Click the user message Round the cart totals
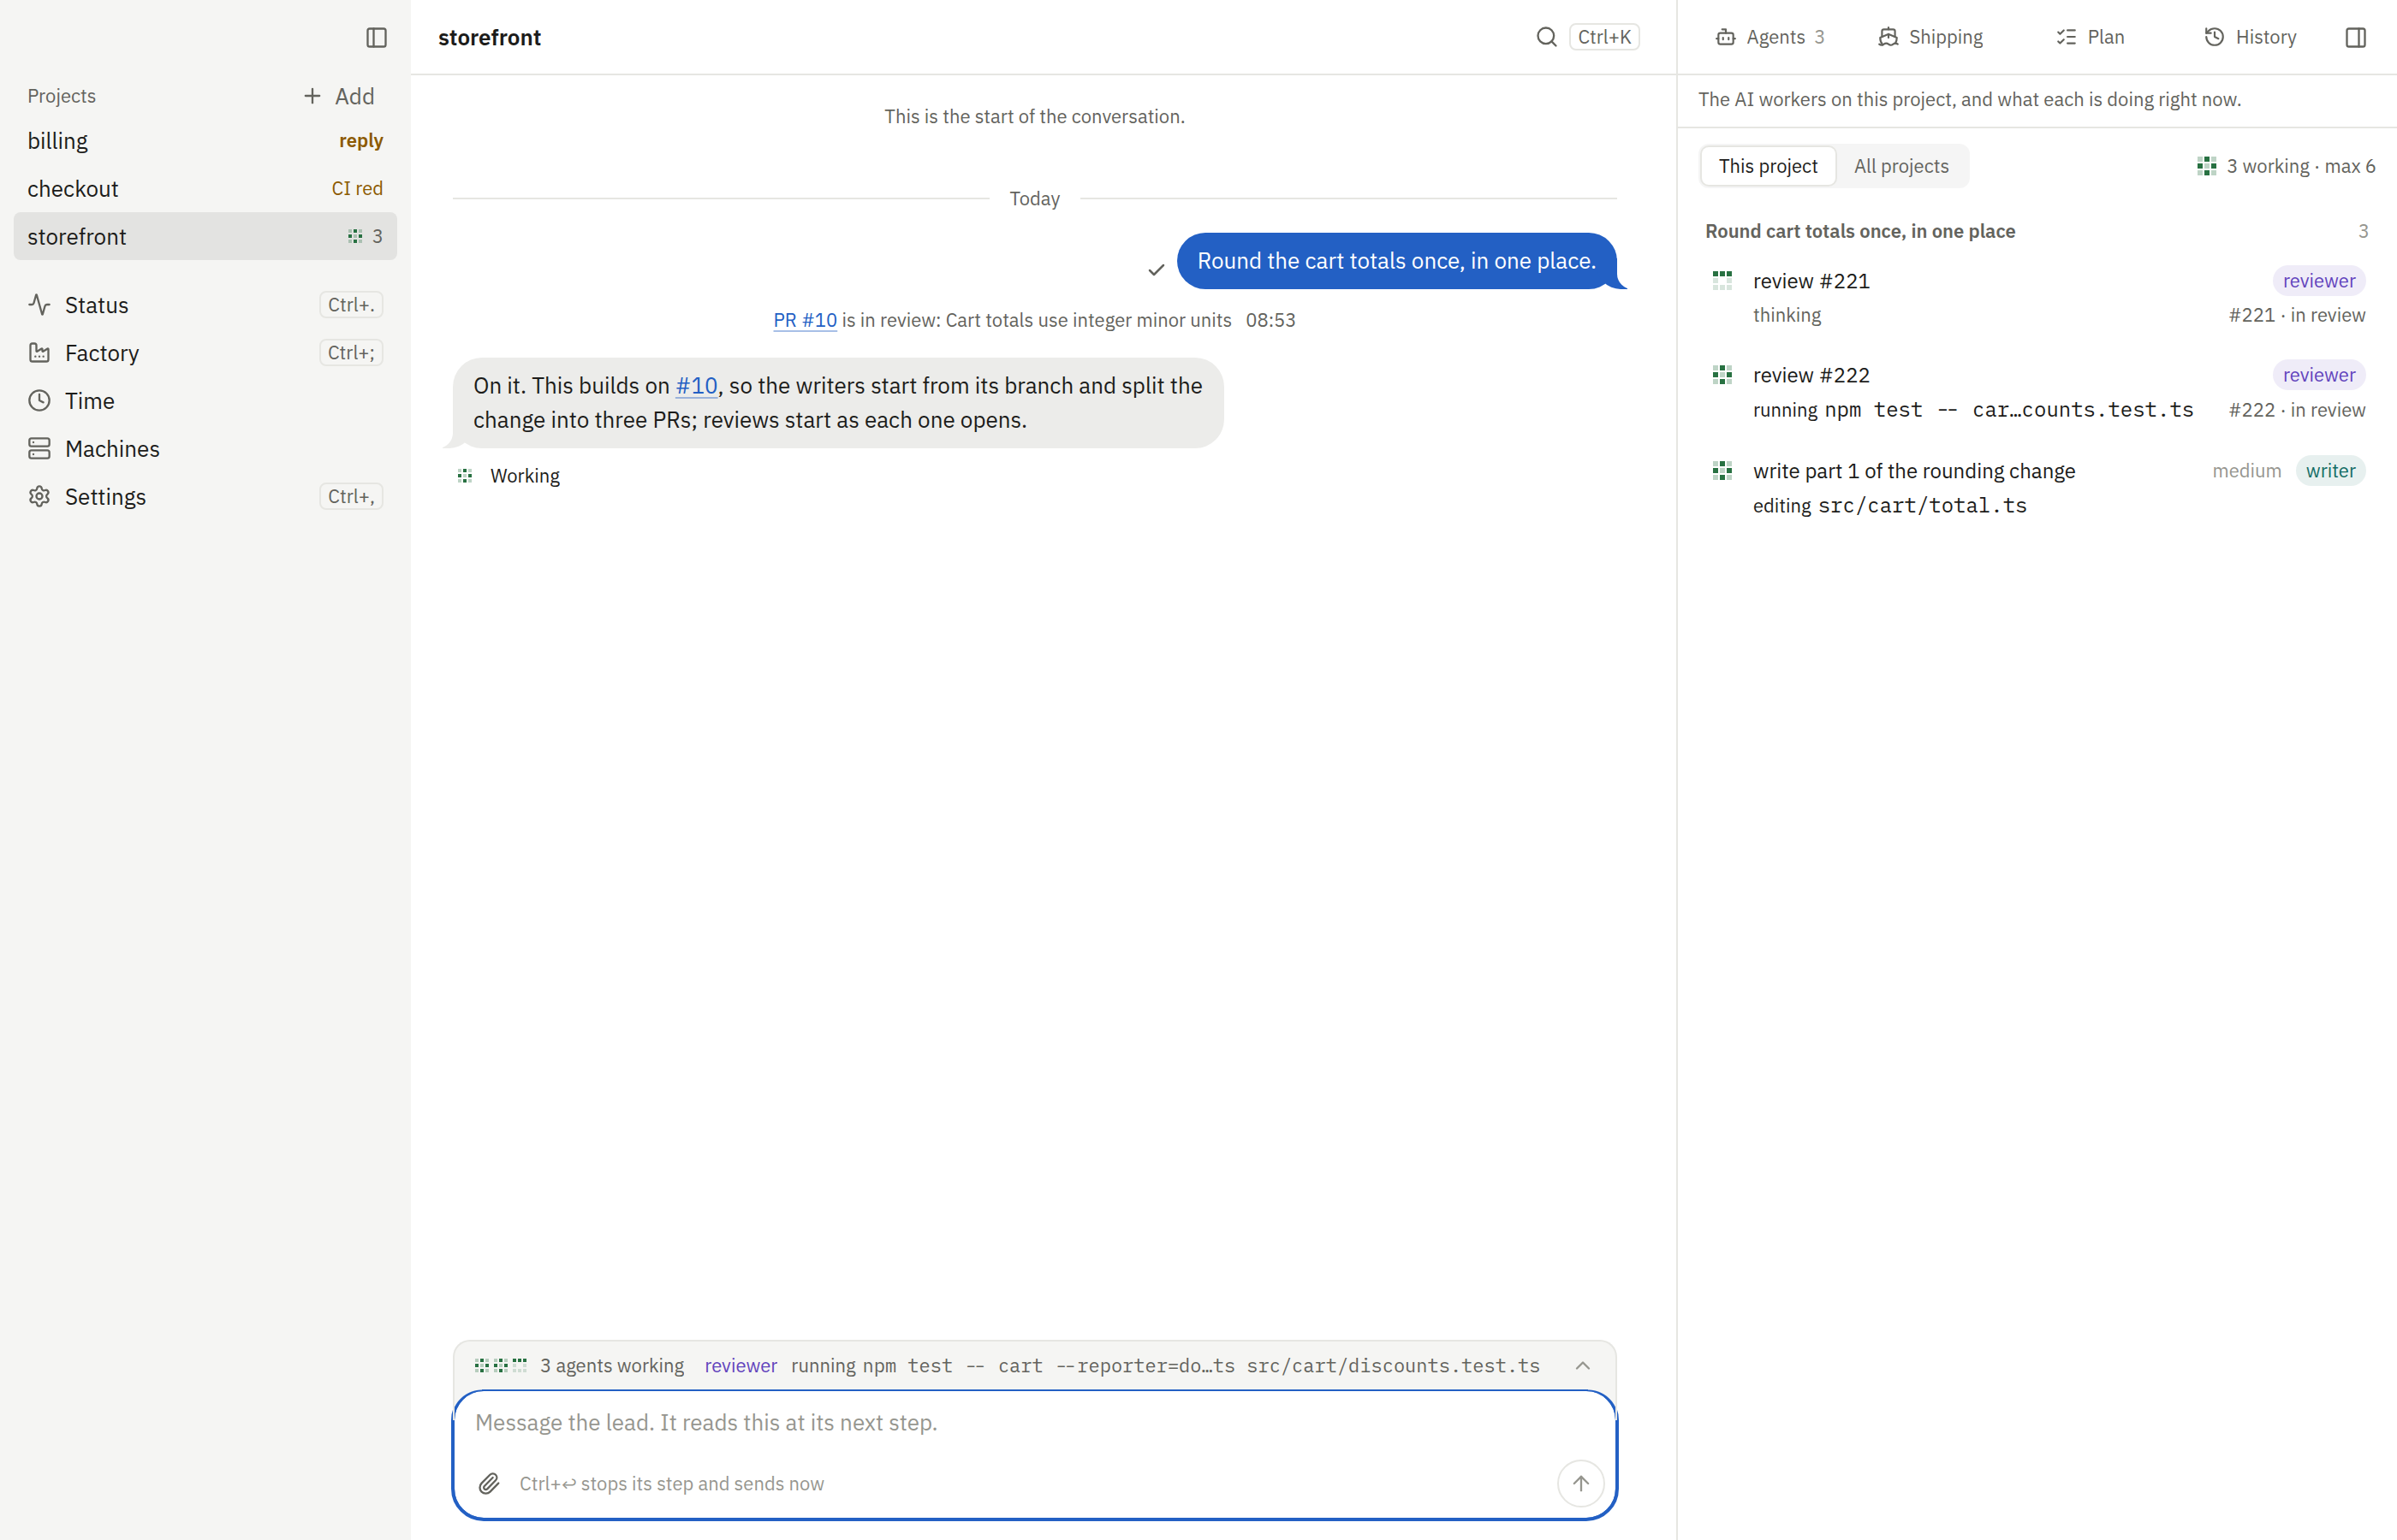This screenshot has height=1540, width=2397. click(1396, 261)
